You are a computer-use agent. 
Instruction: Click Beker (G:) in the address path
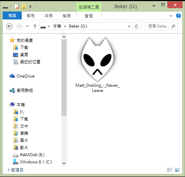(x=78, y=26)
